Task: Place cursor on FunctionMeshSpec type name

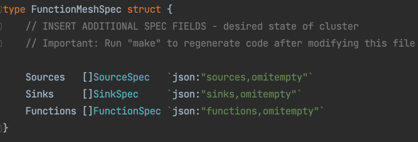Action: pos(76,10)
